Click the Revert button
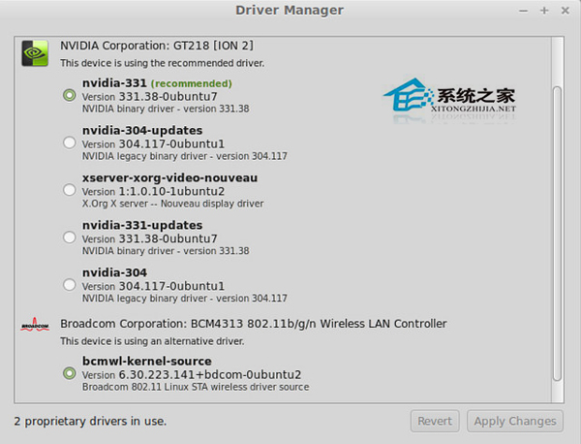The image size is (581, 444). (435, 421)
